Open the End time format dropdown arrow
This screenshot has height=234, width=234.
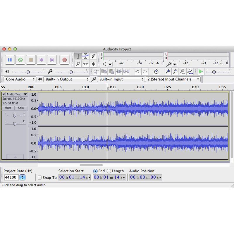pos(124,178)
